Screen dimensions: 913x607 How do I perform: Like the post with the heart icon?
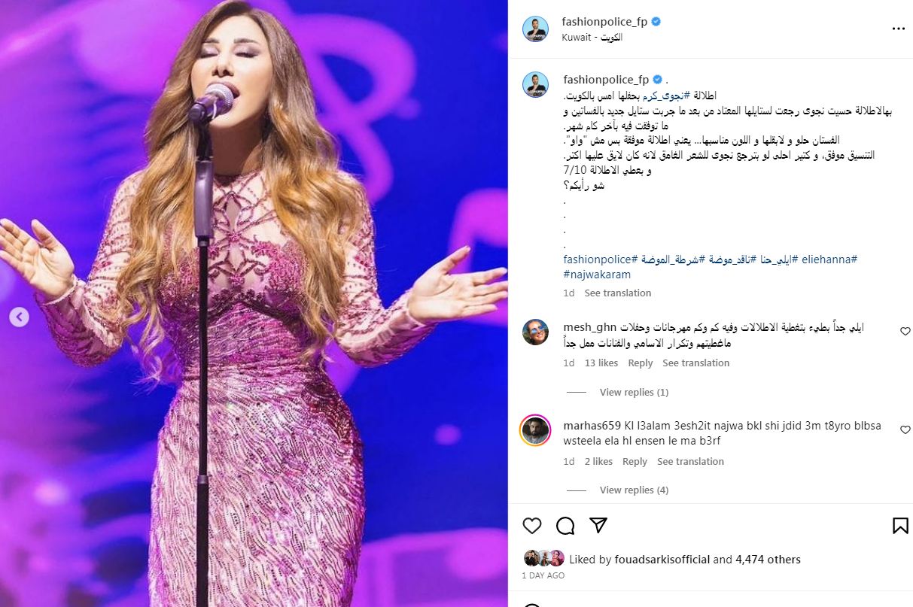tap(532, 525)
